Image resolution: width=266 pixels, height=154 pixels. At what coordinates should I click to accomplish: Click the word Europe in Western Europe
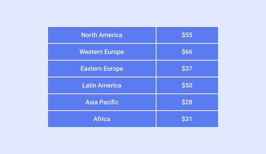[114, 52]
